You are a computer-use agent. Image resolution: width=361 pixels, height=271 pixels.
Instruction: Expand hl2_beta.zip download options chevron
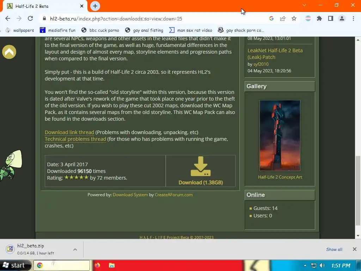coord(75,249)
